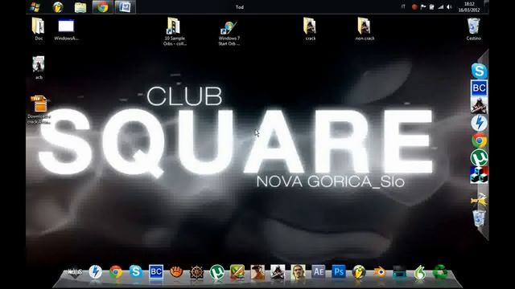The width and height of the screenshot is (515, 289).
Task: Select the non crack folder
Action: coord(365,29)
